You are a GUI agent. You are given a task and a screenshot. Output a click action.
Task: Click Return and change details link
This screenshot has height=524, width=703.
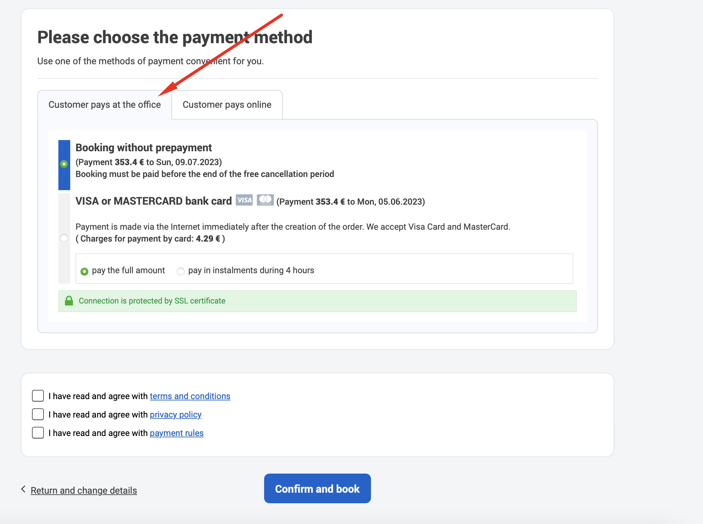point(84,490)
